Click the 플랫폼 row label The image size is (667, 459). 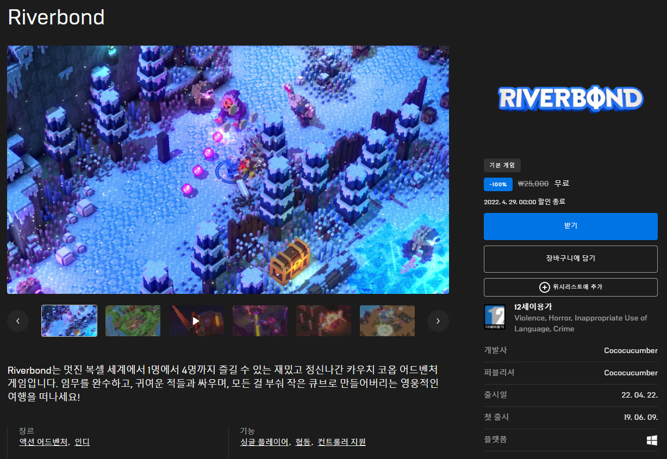pos(495,439)
